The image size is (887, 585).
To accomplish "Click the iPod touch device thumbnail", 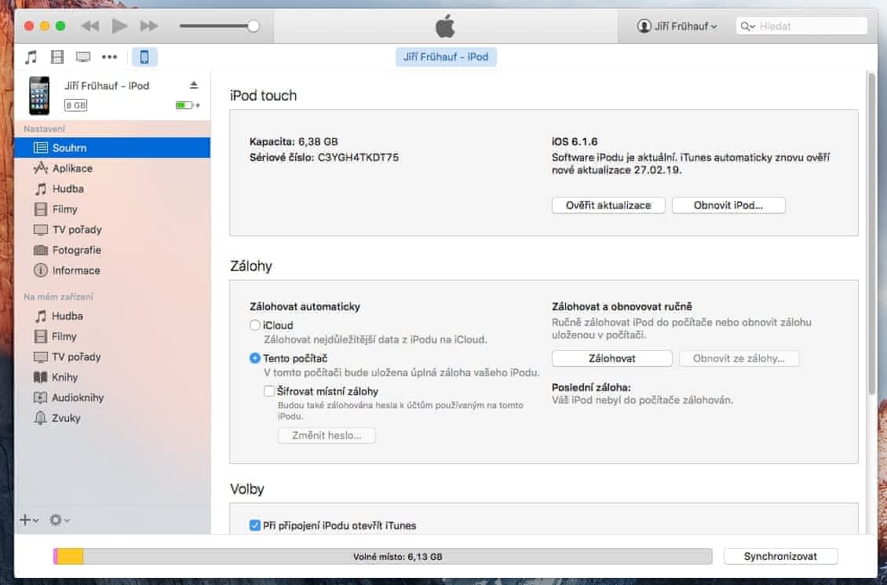I will tap(39, 95).
